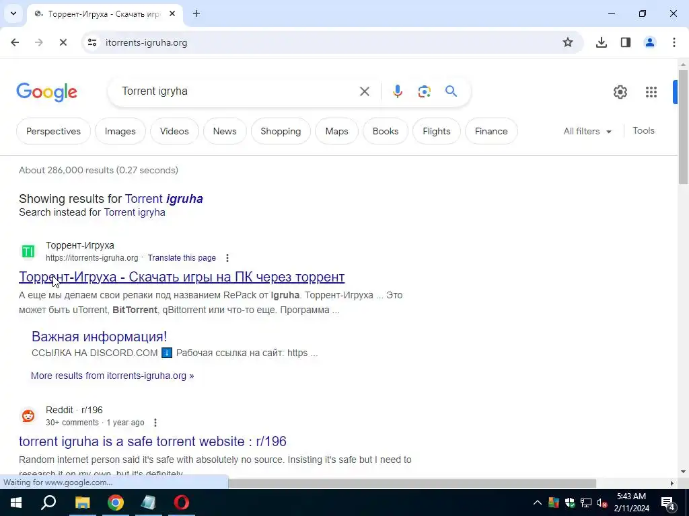689x516 pixels.
Task: Open more options for Торрент-Игруха result
Action: (x=227, y=258)
